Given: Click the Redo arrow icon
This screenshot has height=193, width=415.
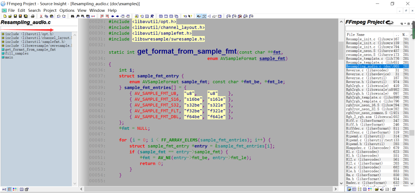Looking at the screenshot, I should click(x=64, y=16).
